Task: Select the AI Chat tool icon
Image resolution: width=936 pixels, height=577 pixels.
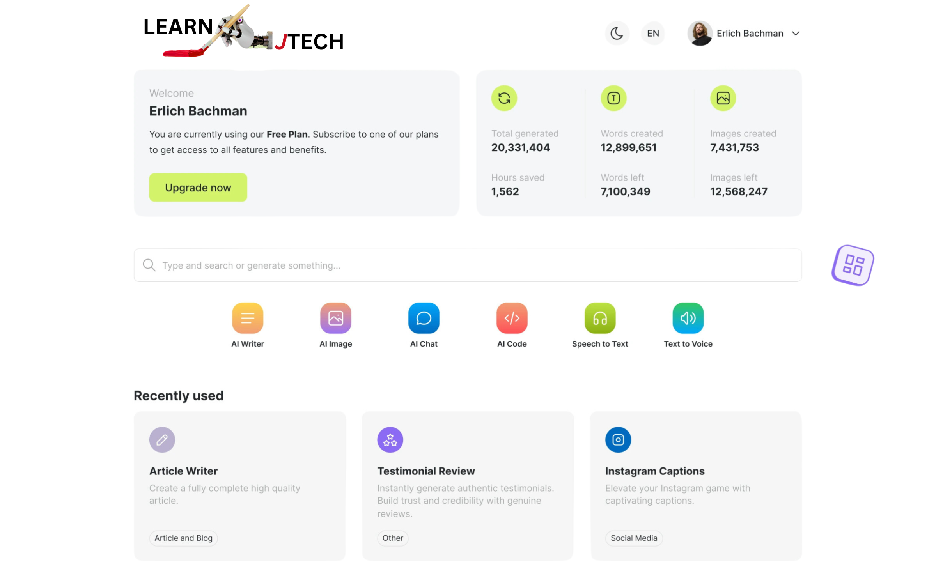Action: 423,318
